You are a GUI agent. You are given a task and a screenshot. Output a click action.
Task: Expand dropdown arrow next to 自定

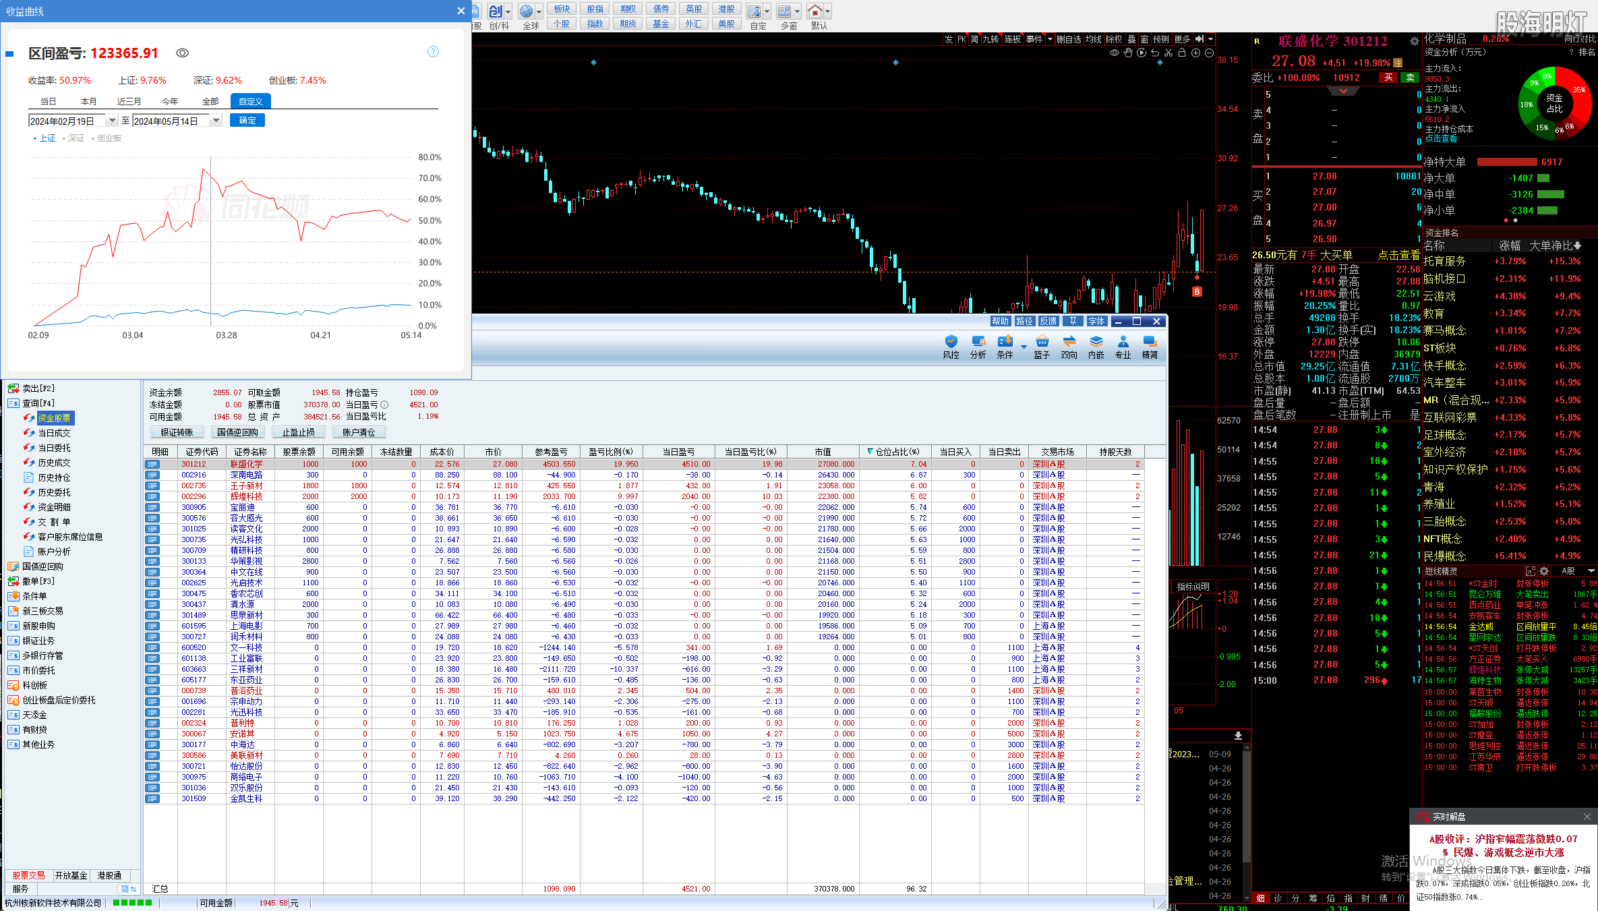[767, 11]
